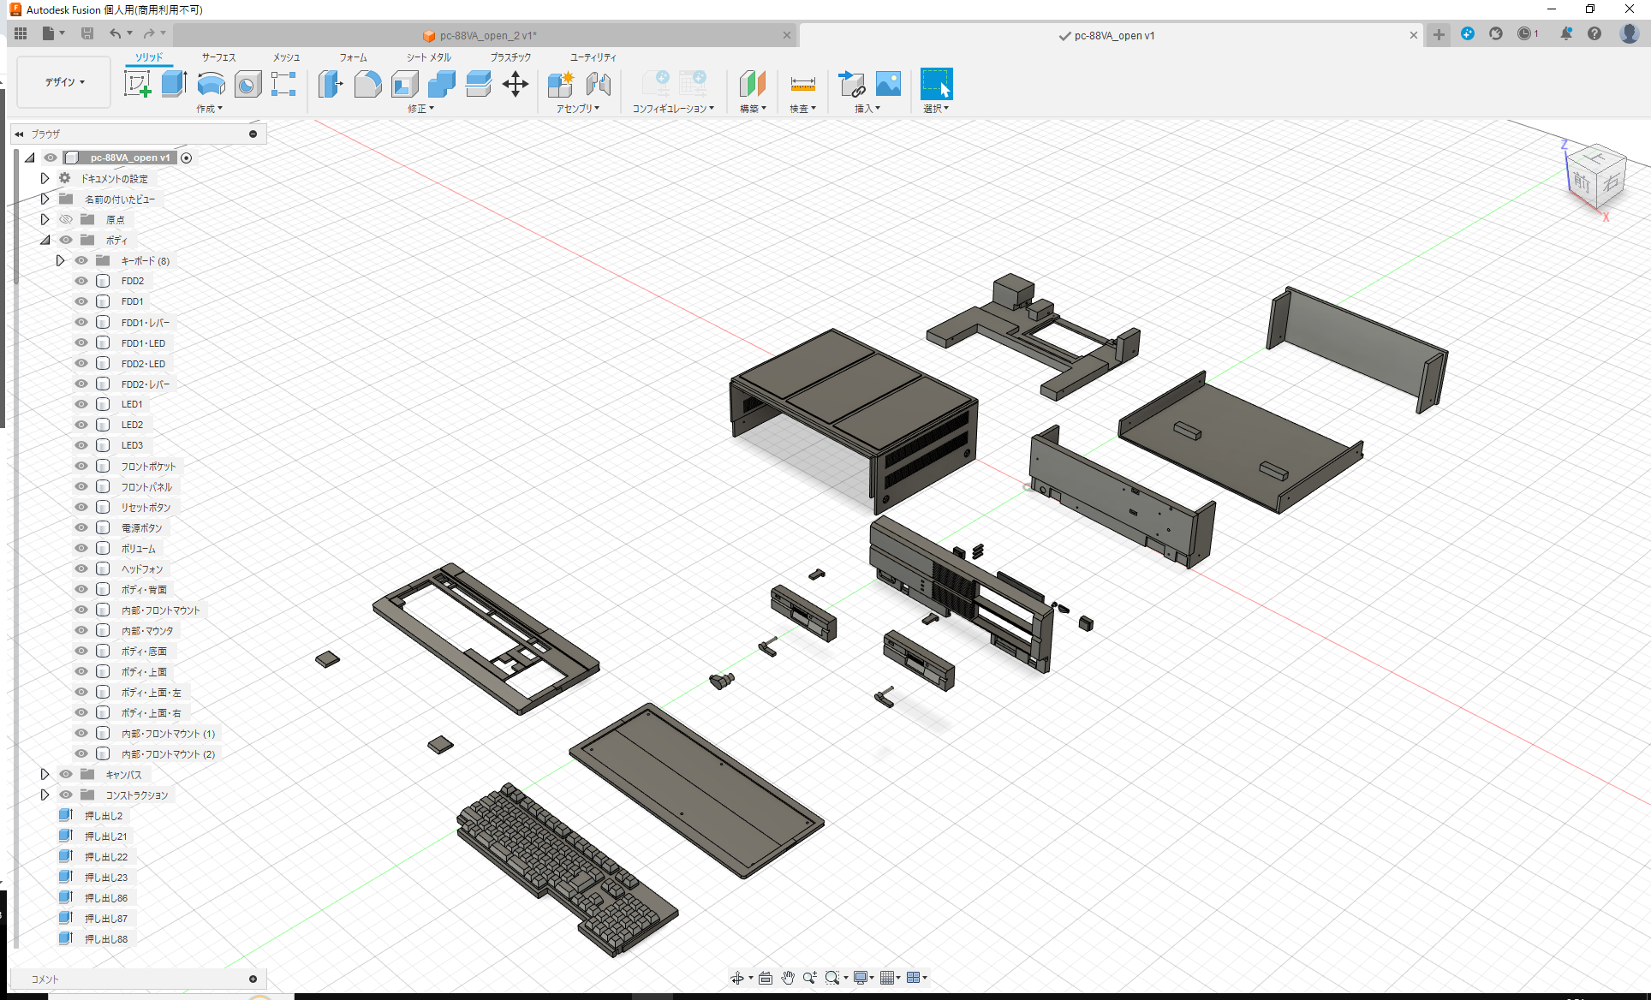Switch to the サーフェス ribbon tab
The height and width of the screenshot is (1000, 1651).
point(217,57)
